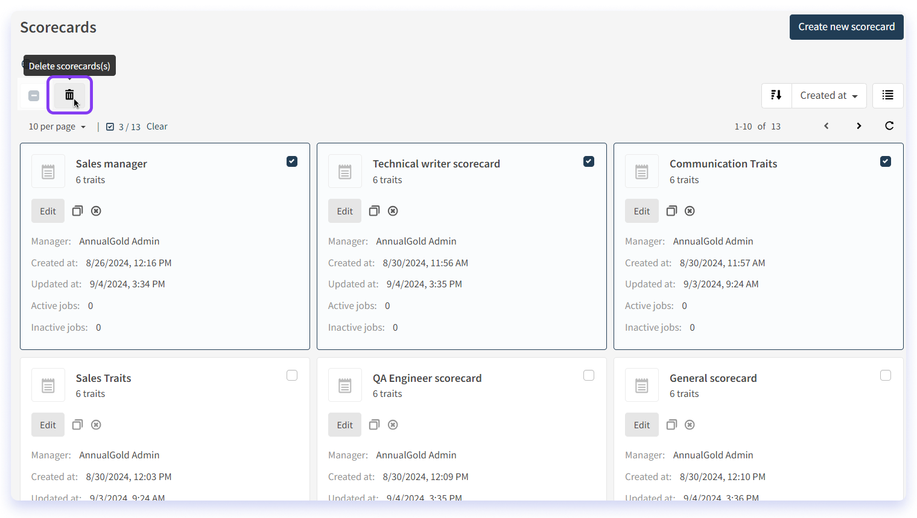Go to the next page of scorecards
This screenshot has width=917, height=518.
(858, 126)
